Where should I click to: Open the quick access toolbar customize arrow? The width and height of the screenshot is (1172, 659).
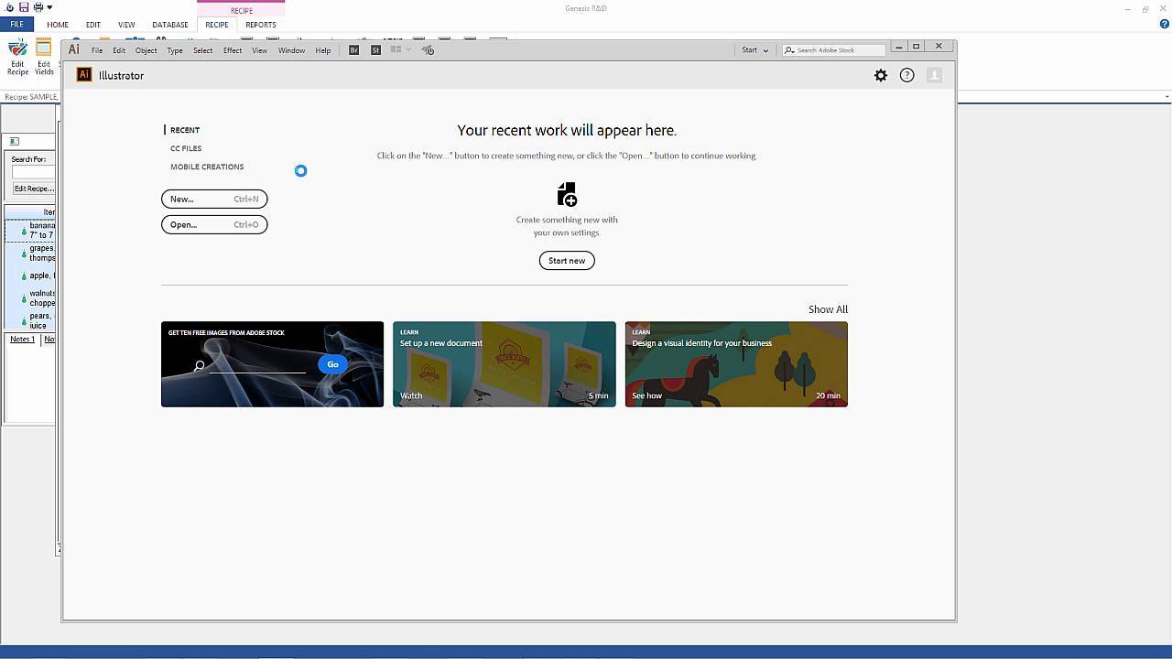(50, 8)
